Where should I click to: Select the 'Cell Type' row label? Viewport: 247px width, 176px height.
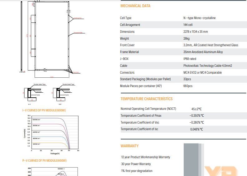click(126, 18)
